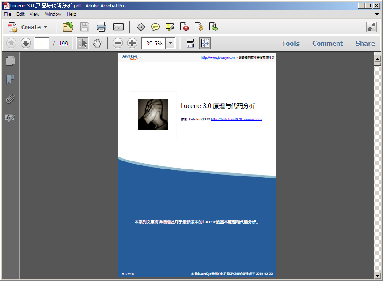383x281 pixels.
Task: Click the extract page icon
Action: (213, 27)
